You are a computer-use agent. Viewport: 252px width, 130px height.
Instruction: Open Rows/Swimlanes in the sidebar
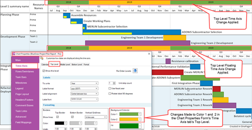tap(25, 71)
